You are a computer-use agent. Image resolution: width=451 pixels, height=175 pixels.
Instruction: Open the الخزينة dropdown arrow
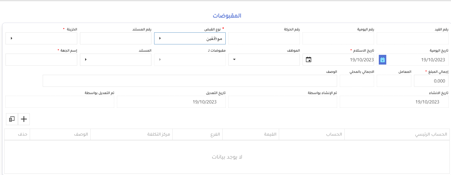coord(11,38)
